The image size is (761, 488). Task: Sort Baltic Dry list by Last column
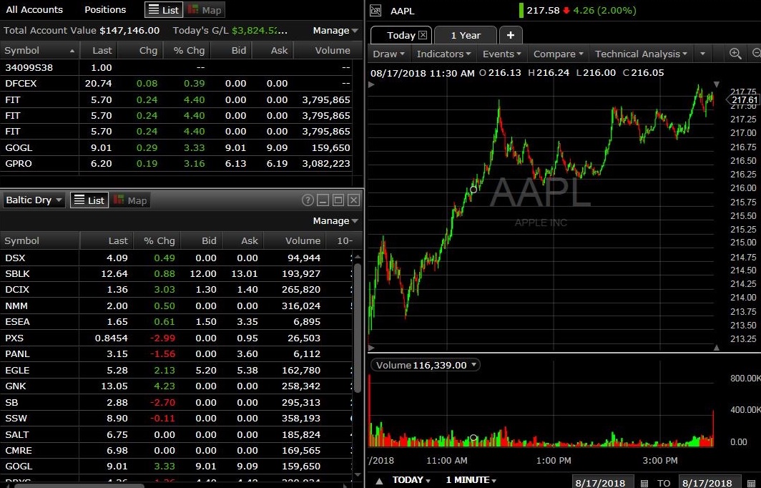click(107, 241)
